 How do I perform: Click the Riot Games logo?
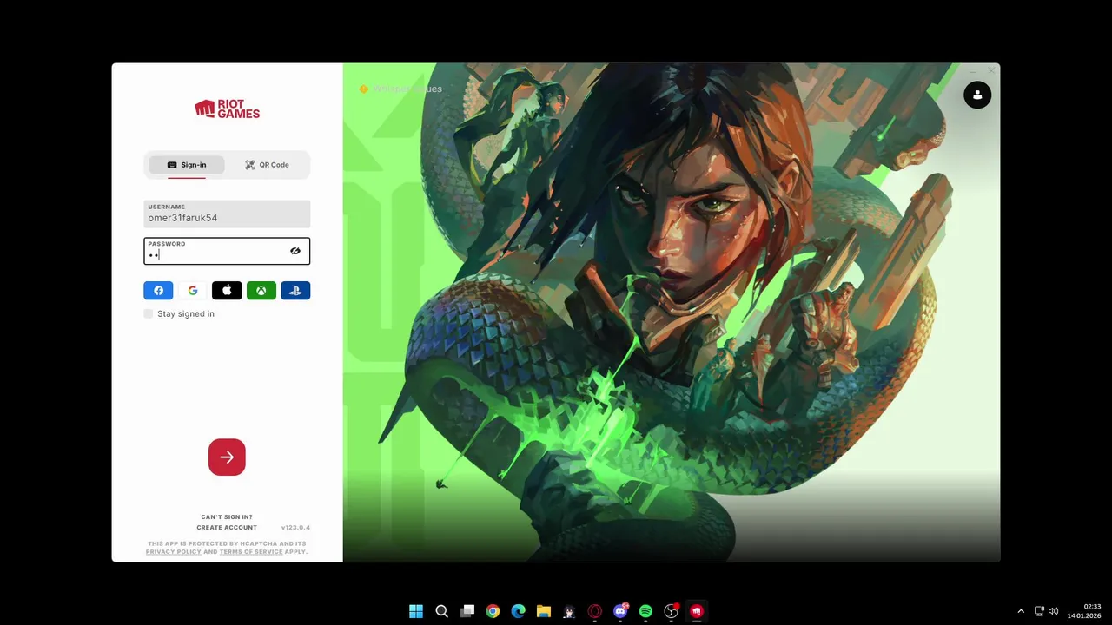pyautogui.click(x=227, y=109)
